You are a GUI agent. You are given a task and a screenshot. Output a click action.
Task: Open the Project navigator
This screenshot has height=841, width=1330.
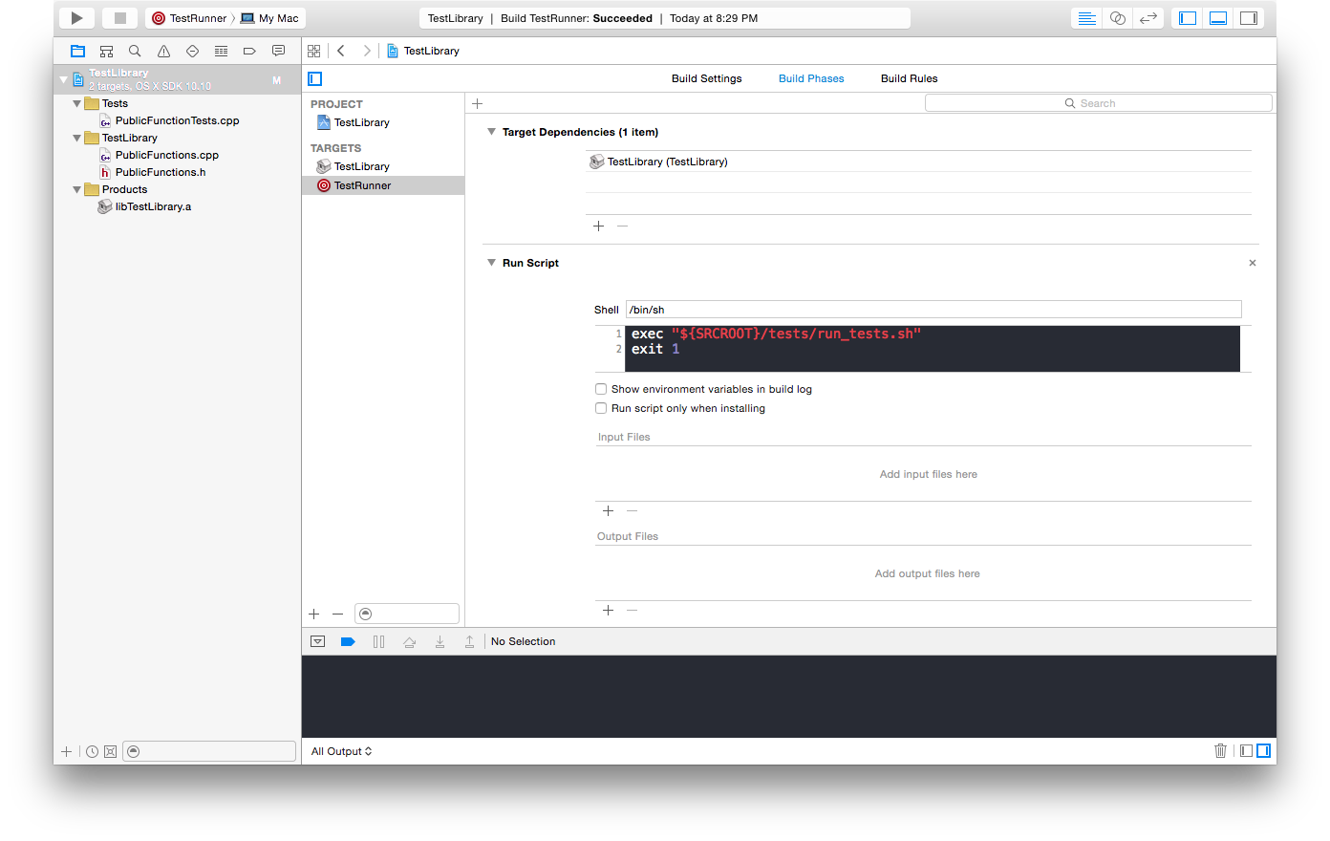tap(78, 51)
